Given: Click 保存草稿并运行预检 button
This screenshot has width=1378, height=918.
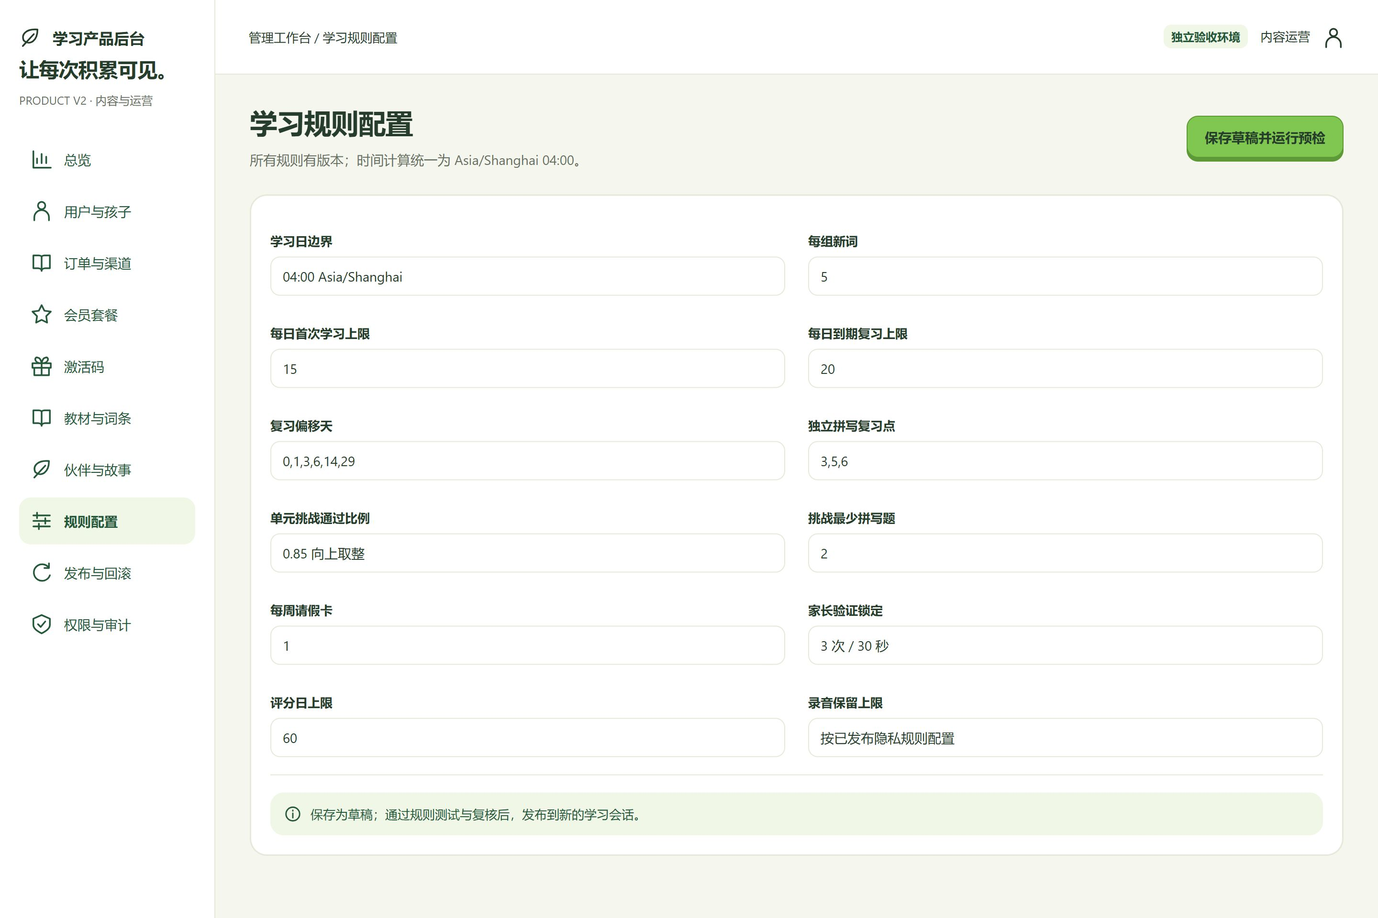Looking at the screenshot, I should pos(1264,138).
